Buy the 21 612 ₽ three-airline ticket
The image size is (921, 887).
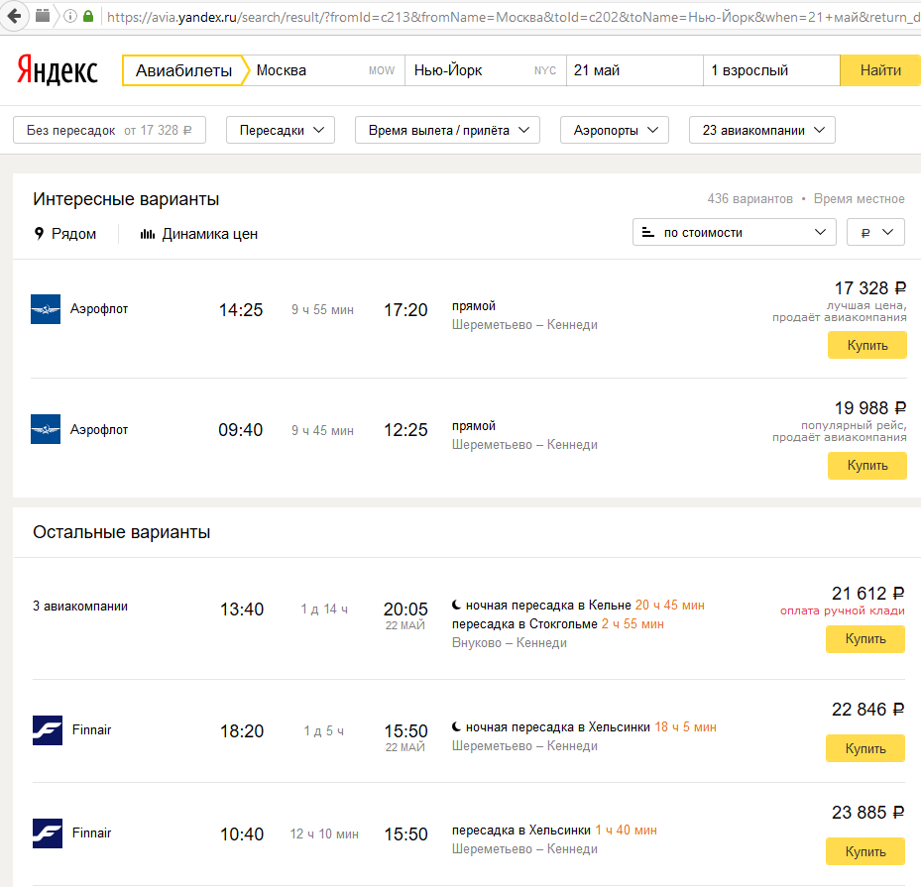pyautogui.click(x=865, y=638)
